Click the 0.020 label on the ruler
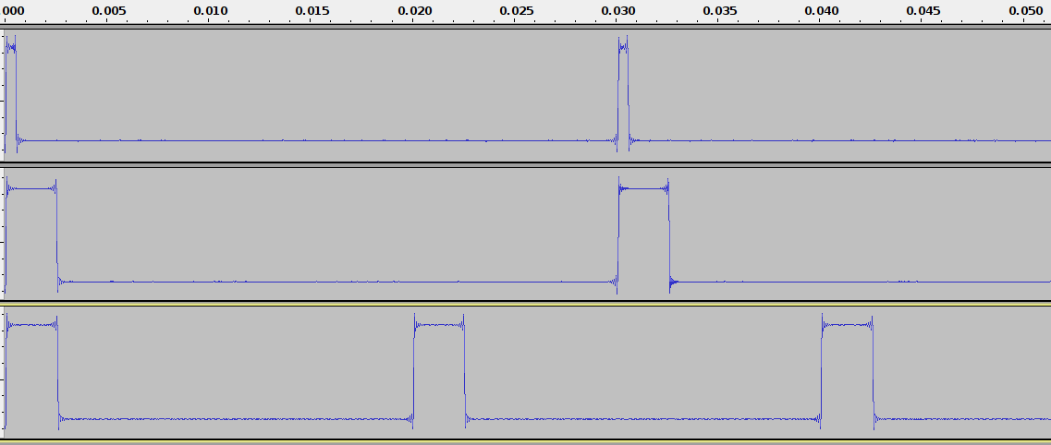 pos(414,11)
